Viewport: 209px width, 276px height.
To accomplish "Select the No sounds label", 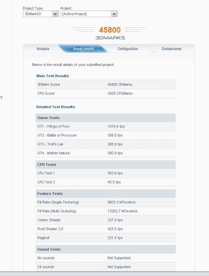I will [x=46, y=258].
